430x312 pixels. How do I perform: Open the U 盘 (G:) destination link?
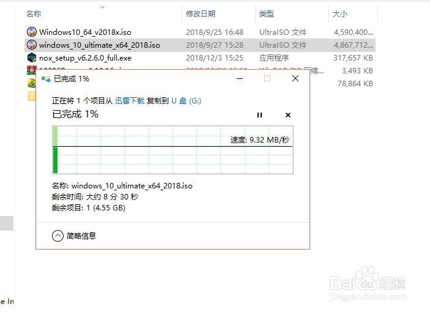186,100
